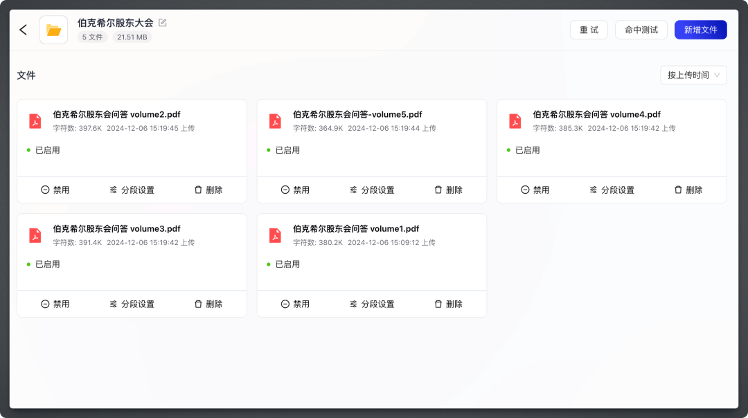Click PDF icon of volume5.pdf
The image size is (748, 418).
[x=275, y=121]
